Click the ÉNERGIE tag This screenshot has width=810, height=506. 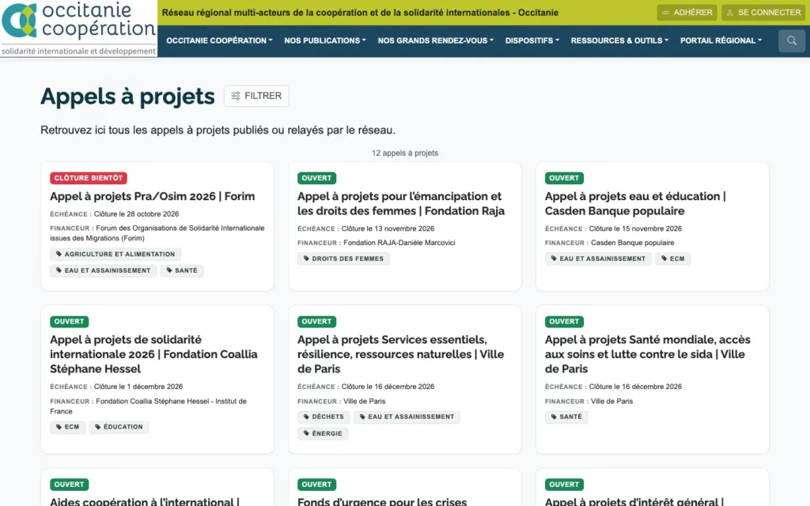(x=323, y=434)
